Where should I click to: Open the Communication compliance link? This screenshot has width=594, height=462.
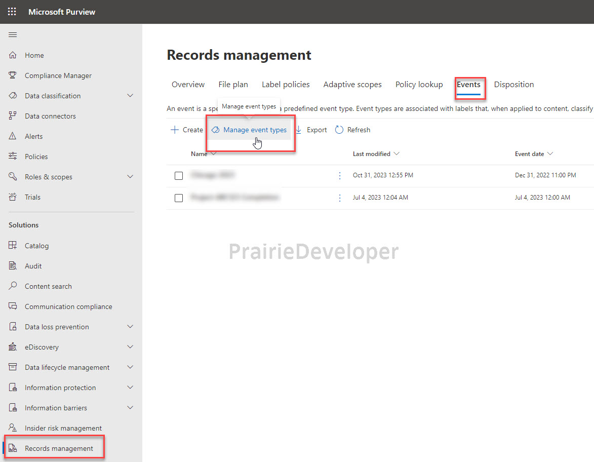tap(68, 306)
